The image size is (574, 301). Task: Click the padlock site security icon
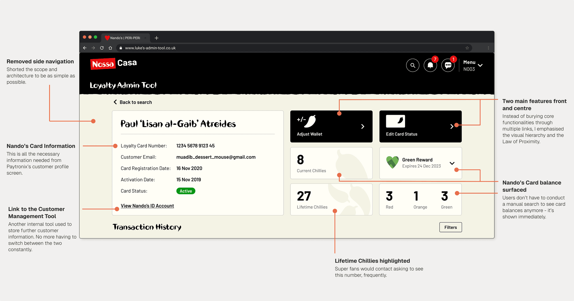(121, 48)
